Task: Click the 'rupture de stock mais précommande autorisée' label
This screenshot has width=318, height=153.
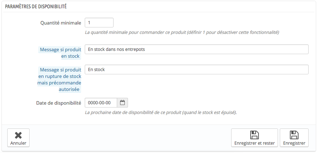Action: [x=60, y=79]
